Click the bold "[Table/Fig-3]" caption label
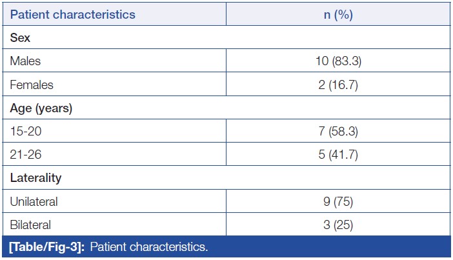The image size is (453, 260). click(43, 247)
